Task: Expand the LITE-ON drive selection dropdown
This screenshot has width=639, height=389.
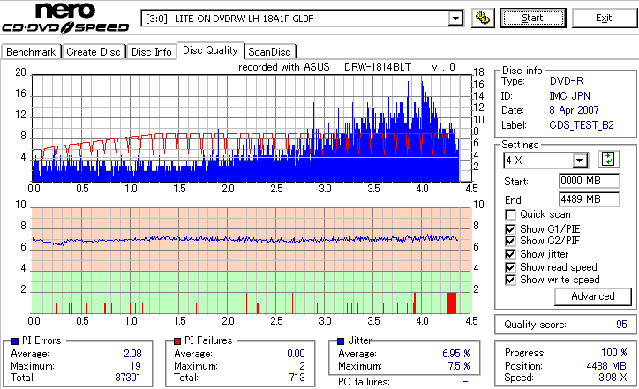Action: [455, 19]
